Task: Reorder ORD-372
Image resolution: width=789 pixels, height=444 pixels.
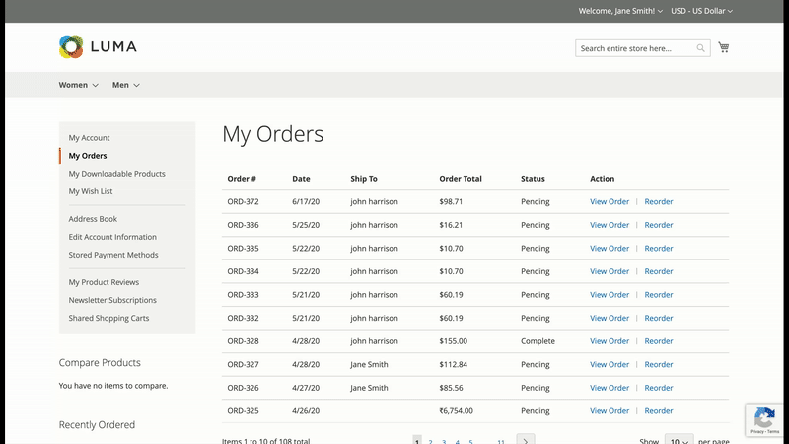Action: 658,201
